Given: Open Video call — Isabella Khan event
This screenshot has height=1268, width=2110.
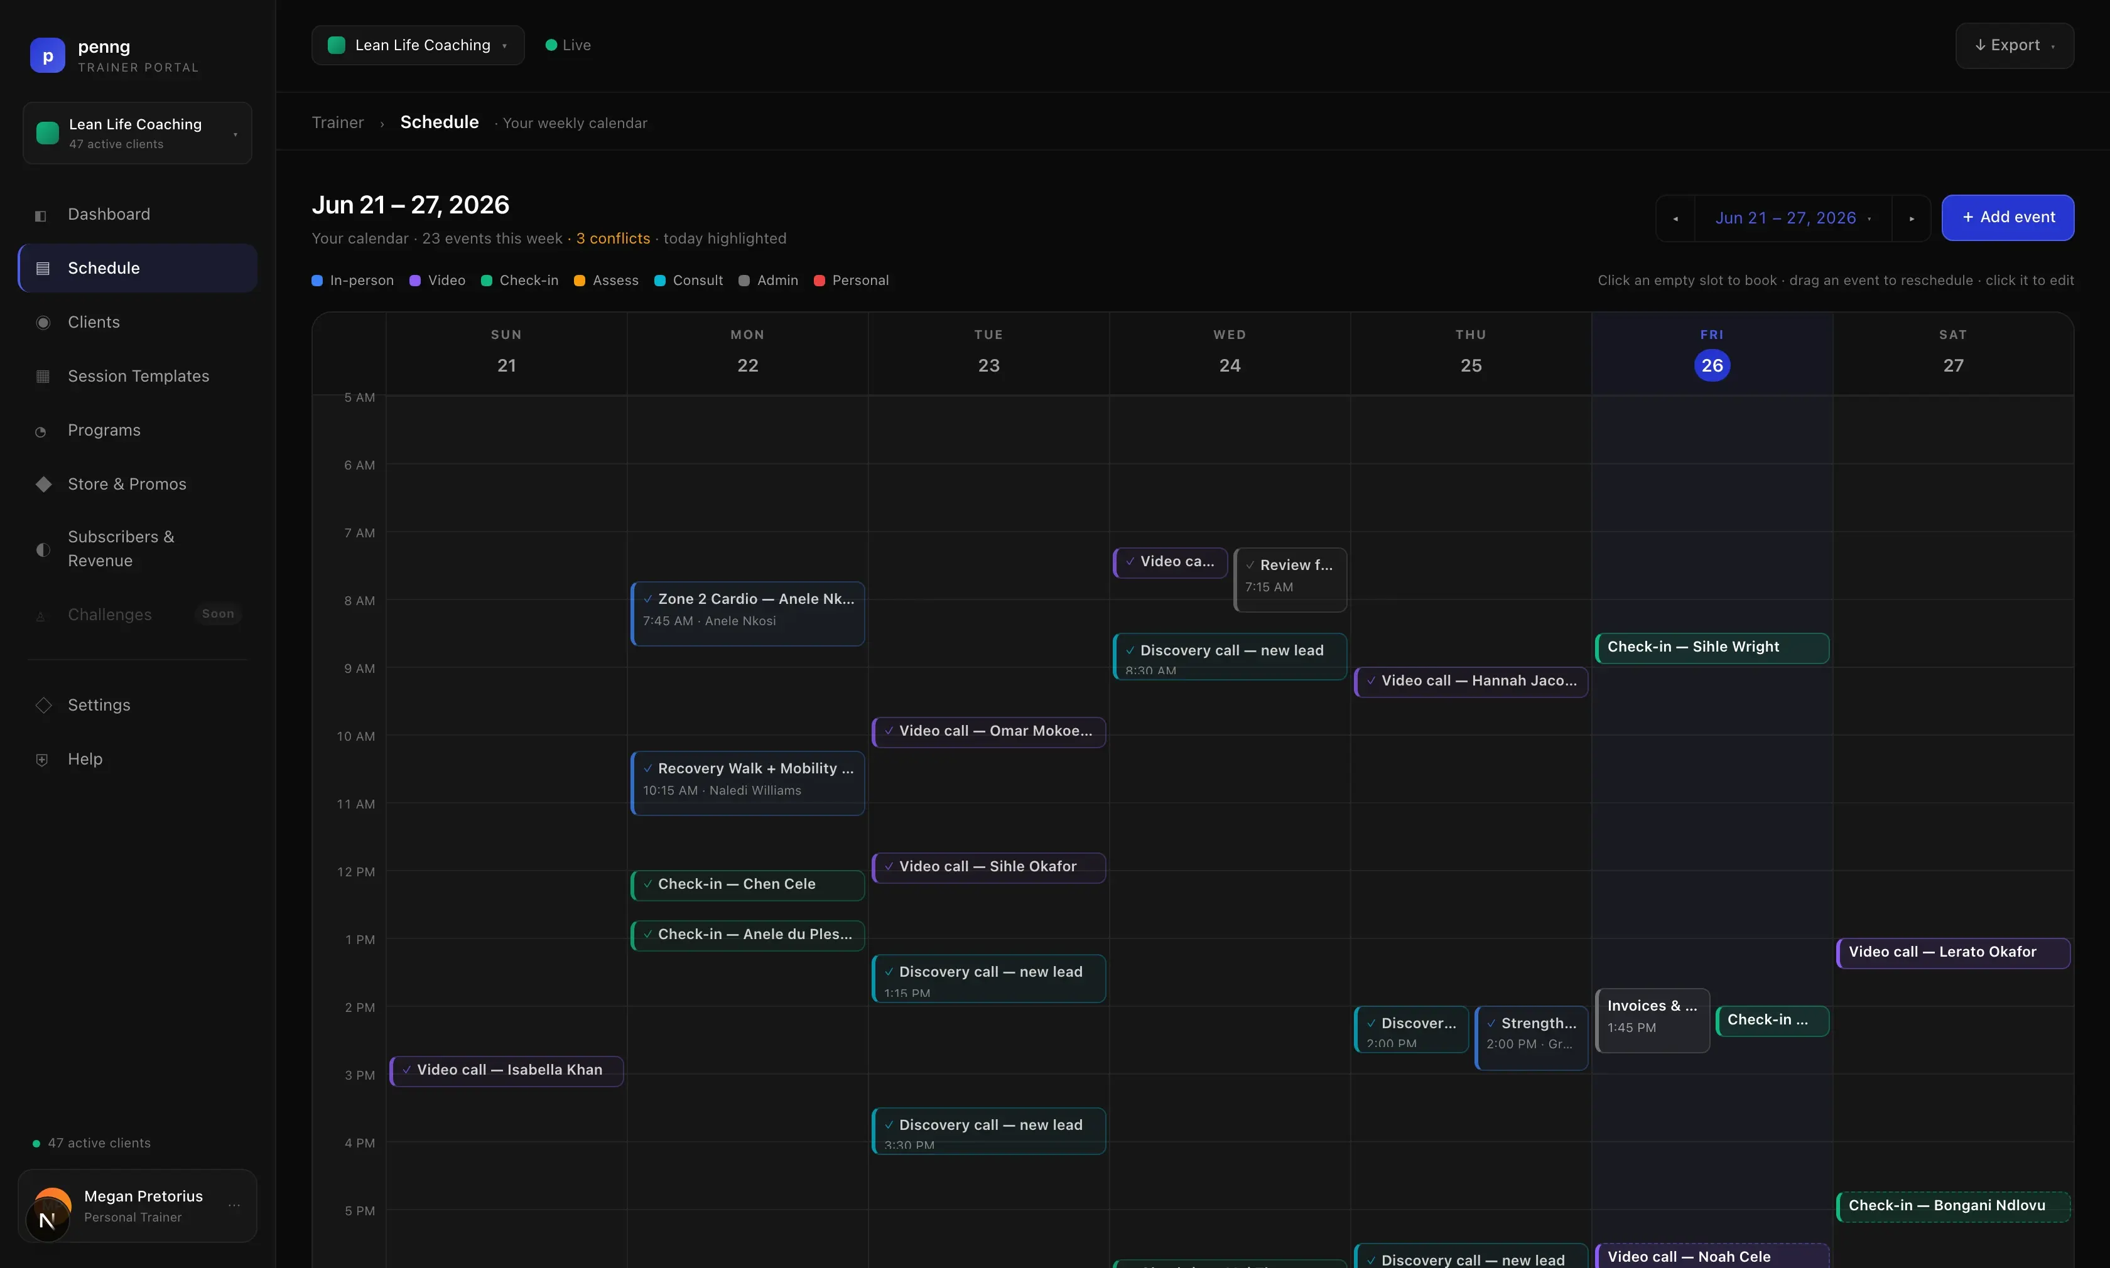Looking at the screenshot, I should 506,1071.
